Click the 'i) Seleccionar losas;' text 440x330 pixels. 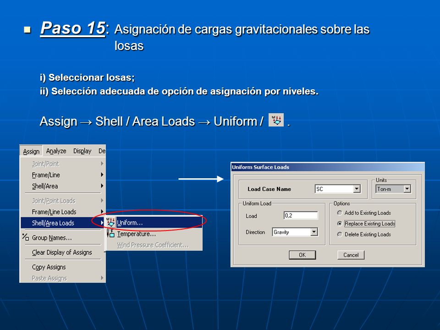pyautogui.click(x=87, y=77)
